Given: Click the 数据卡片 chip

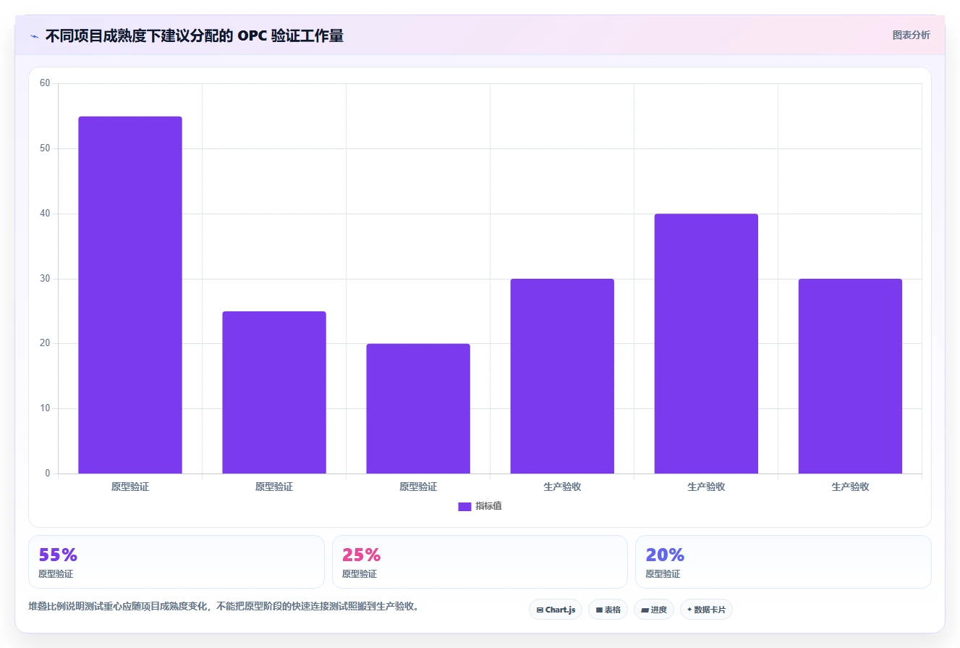Looking at the screenshot, I should coord(706,610).
